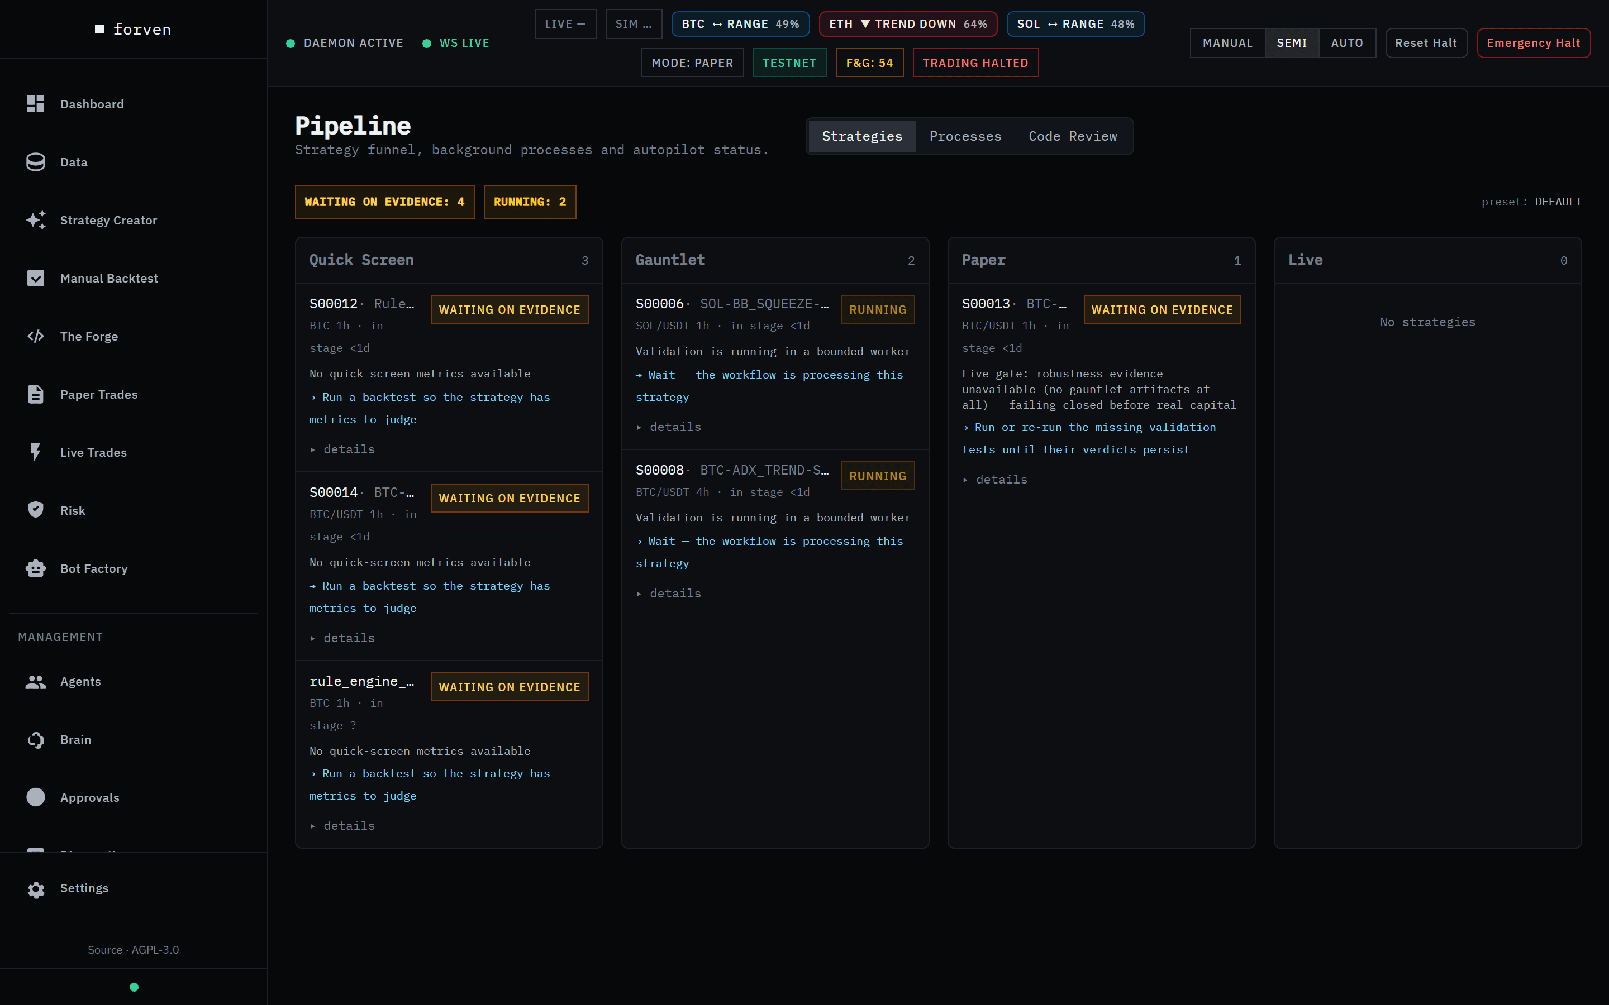Click "No strategies" text in Live column
Viewport: 1609px width, 1005px height.
pos(1427,322)
